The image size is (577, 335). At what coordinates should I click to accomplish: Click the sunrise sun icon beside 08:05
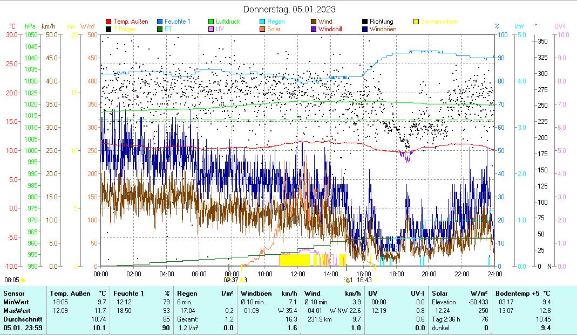[x=23, y=280]
